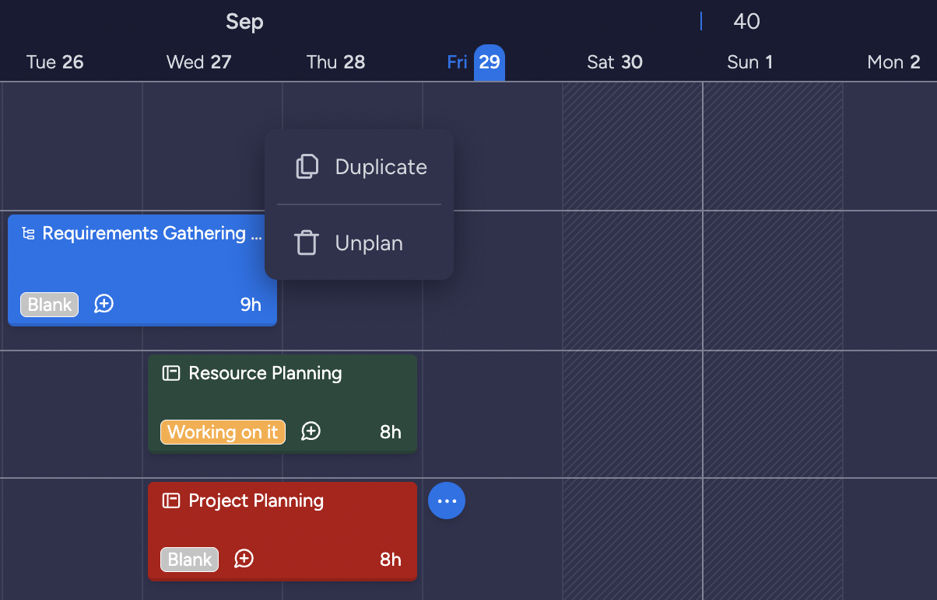Change the Working on it status label
The width and height of the screenshot is (937, 600).
tap(223, 432)
